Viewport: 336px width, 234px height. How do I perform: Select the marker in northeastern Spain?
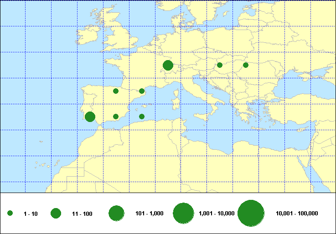coord(142,91)
